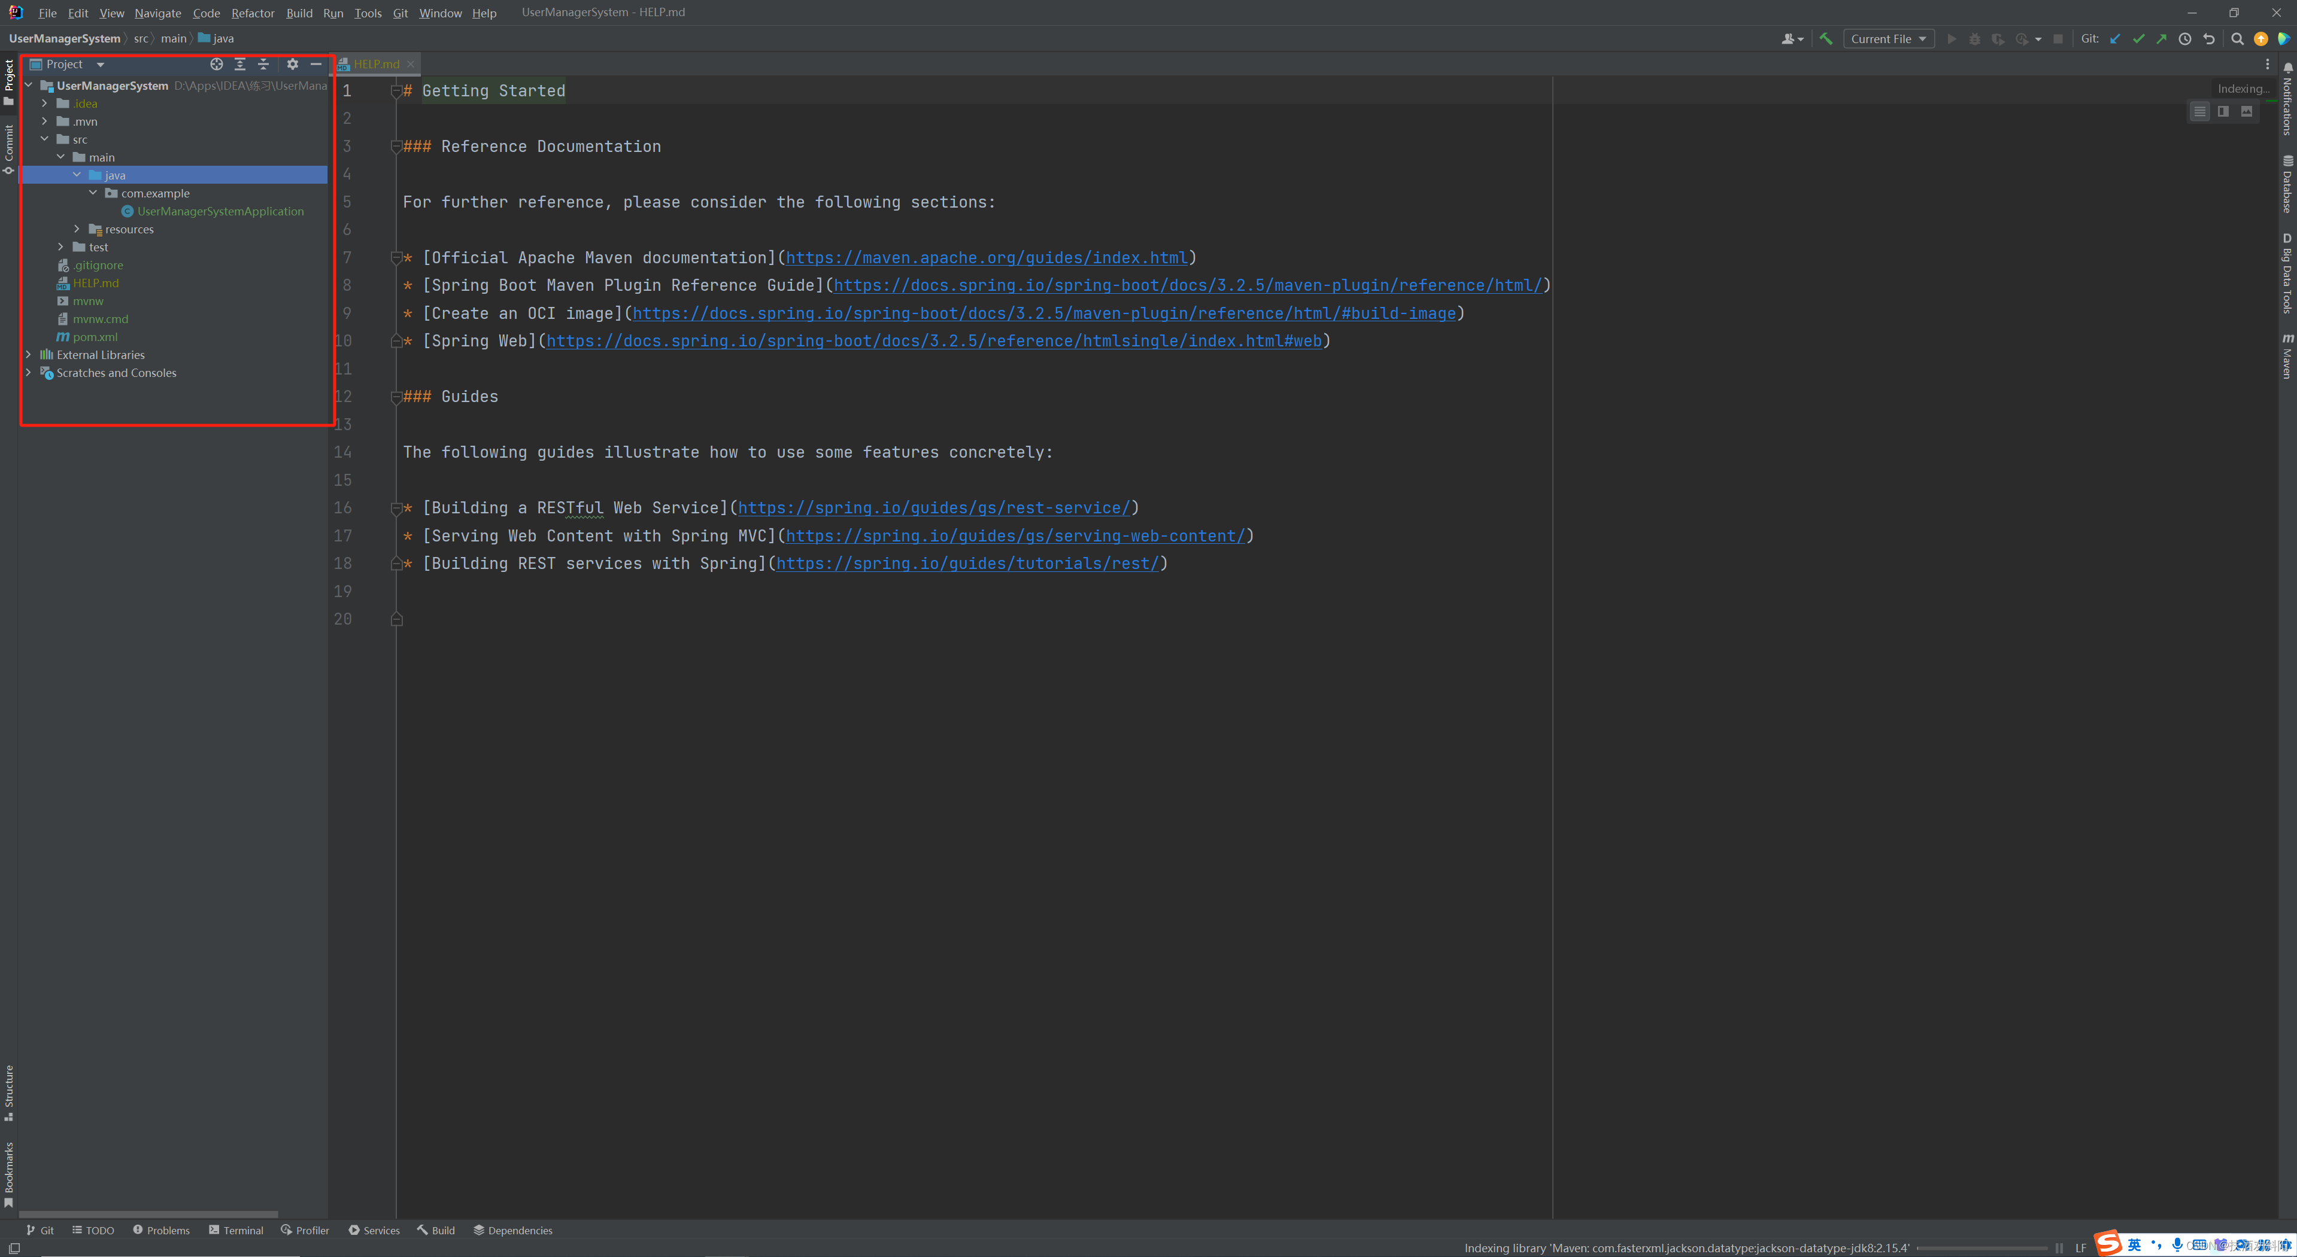Click the Debug bug icon in toolbar

(1975, 38)
